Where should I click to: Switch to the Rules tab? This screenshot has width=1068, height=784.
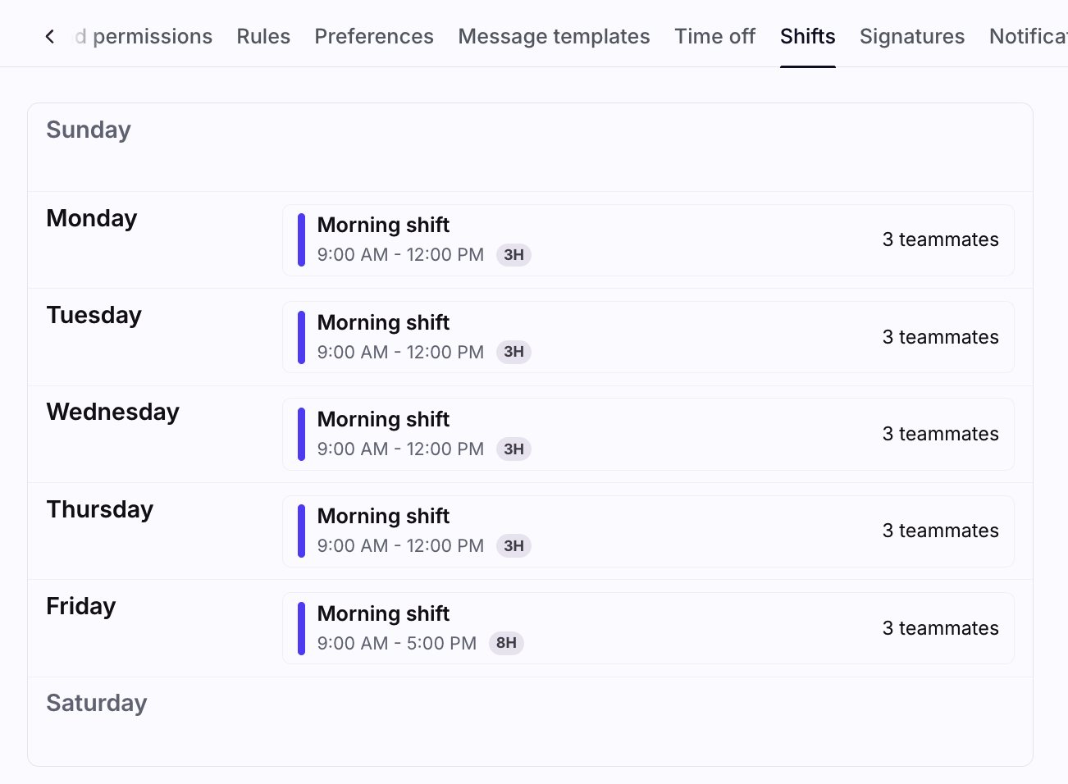(263, 37)
